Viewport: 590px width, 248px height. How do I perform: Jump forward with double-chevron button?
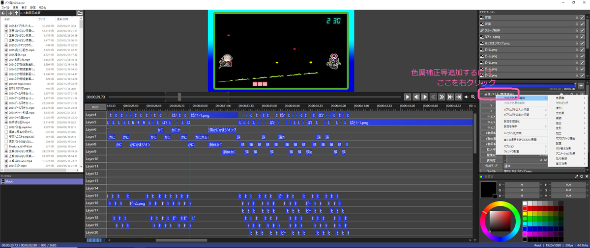tap(442, 97)
